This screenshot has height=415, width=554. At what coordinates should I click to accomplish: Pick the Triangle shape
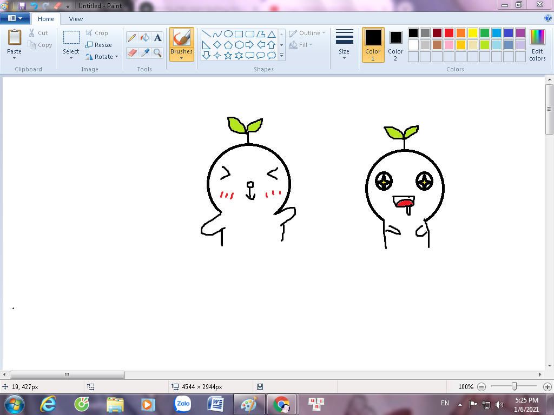(272, 34)
